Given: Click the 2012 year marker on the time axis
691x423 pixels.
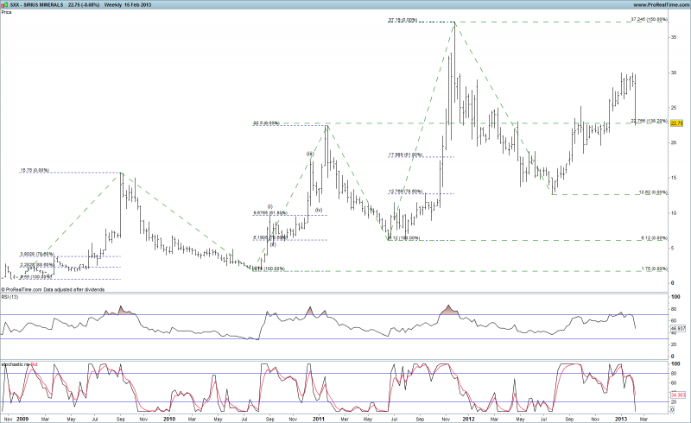Looking at the screenshot, I should click(469, 417).
